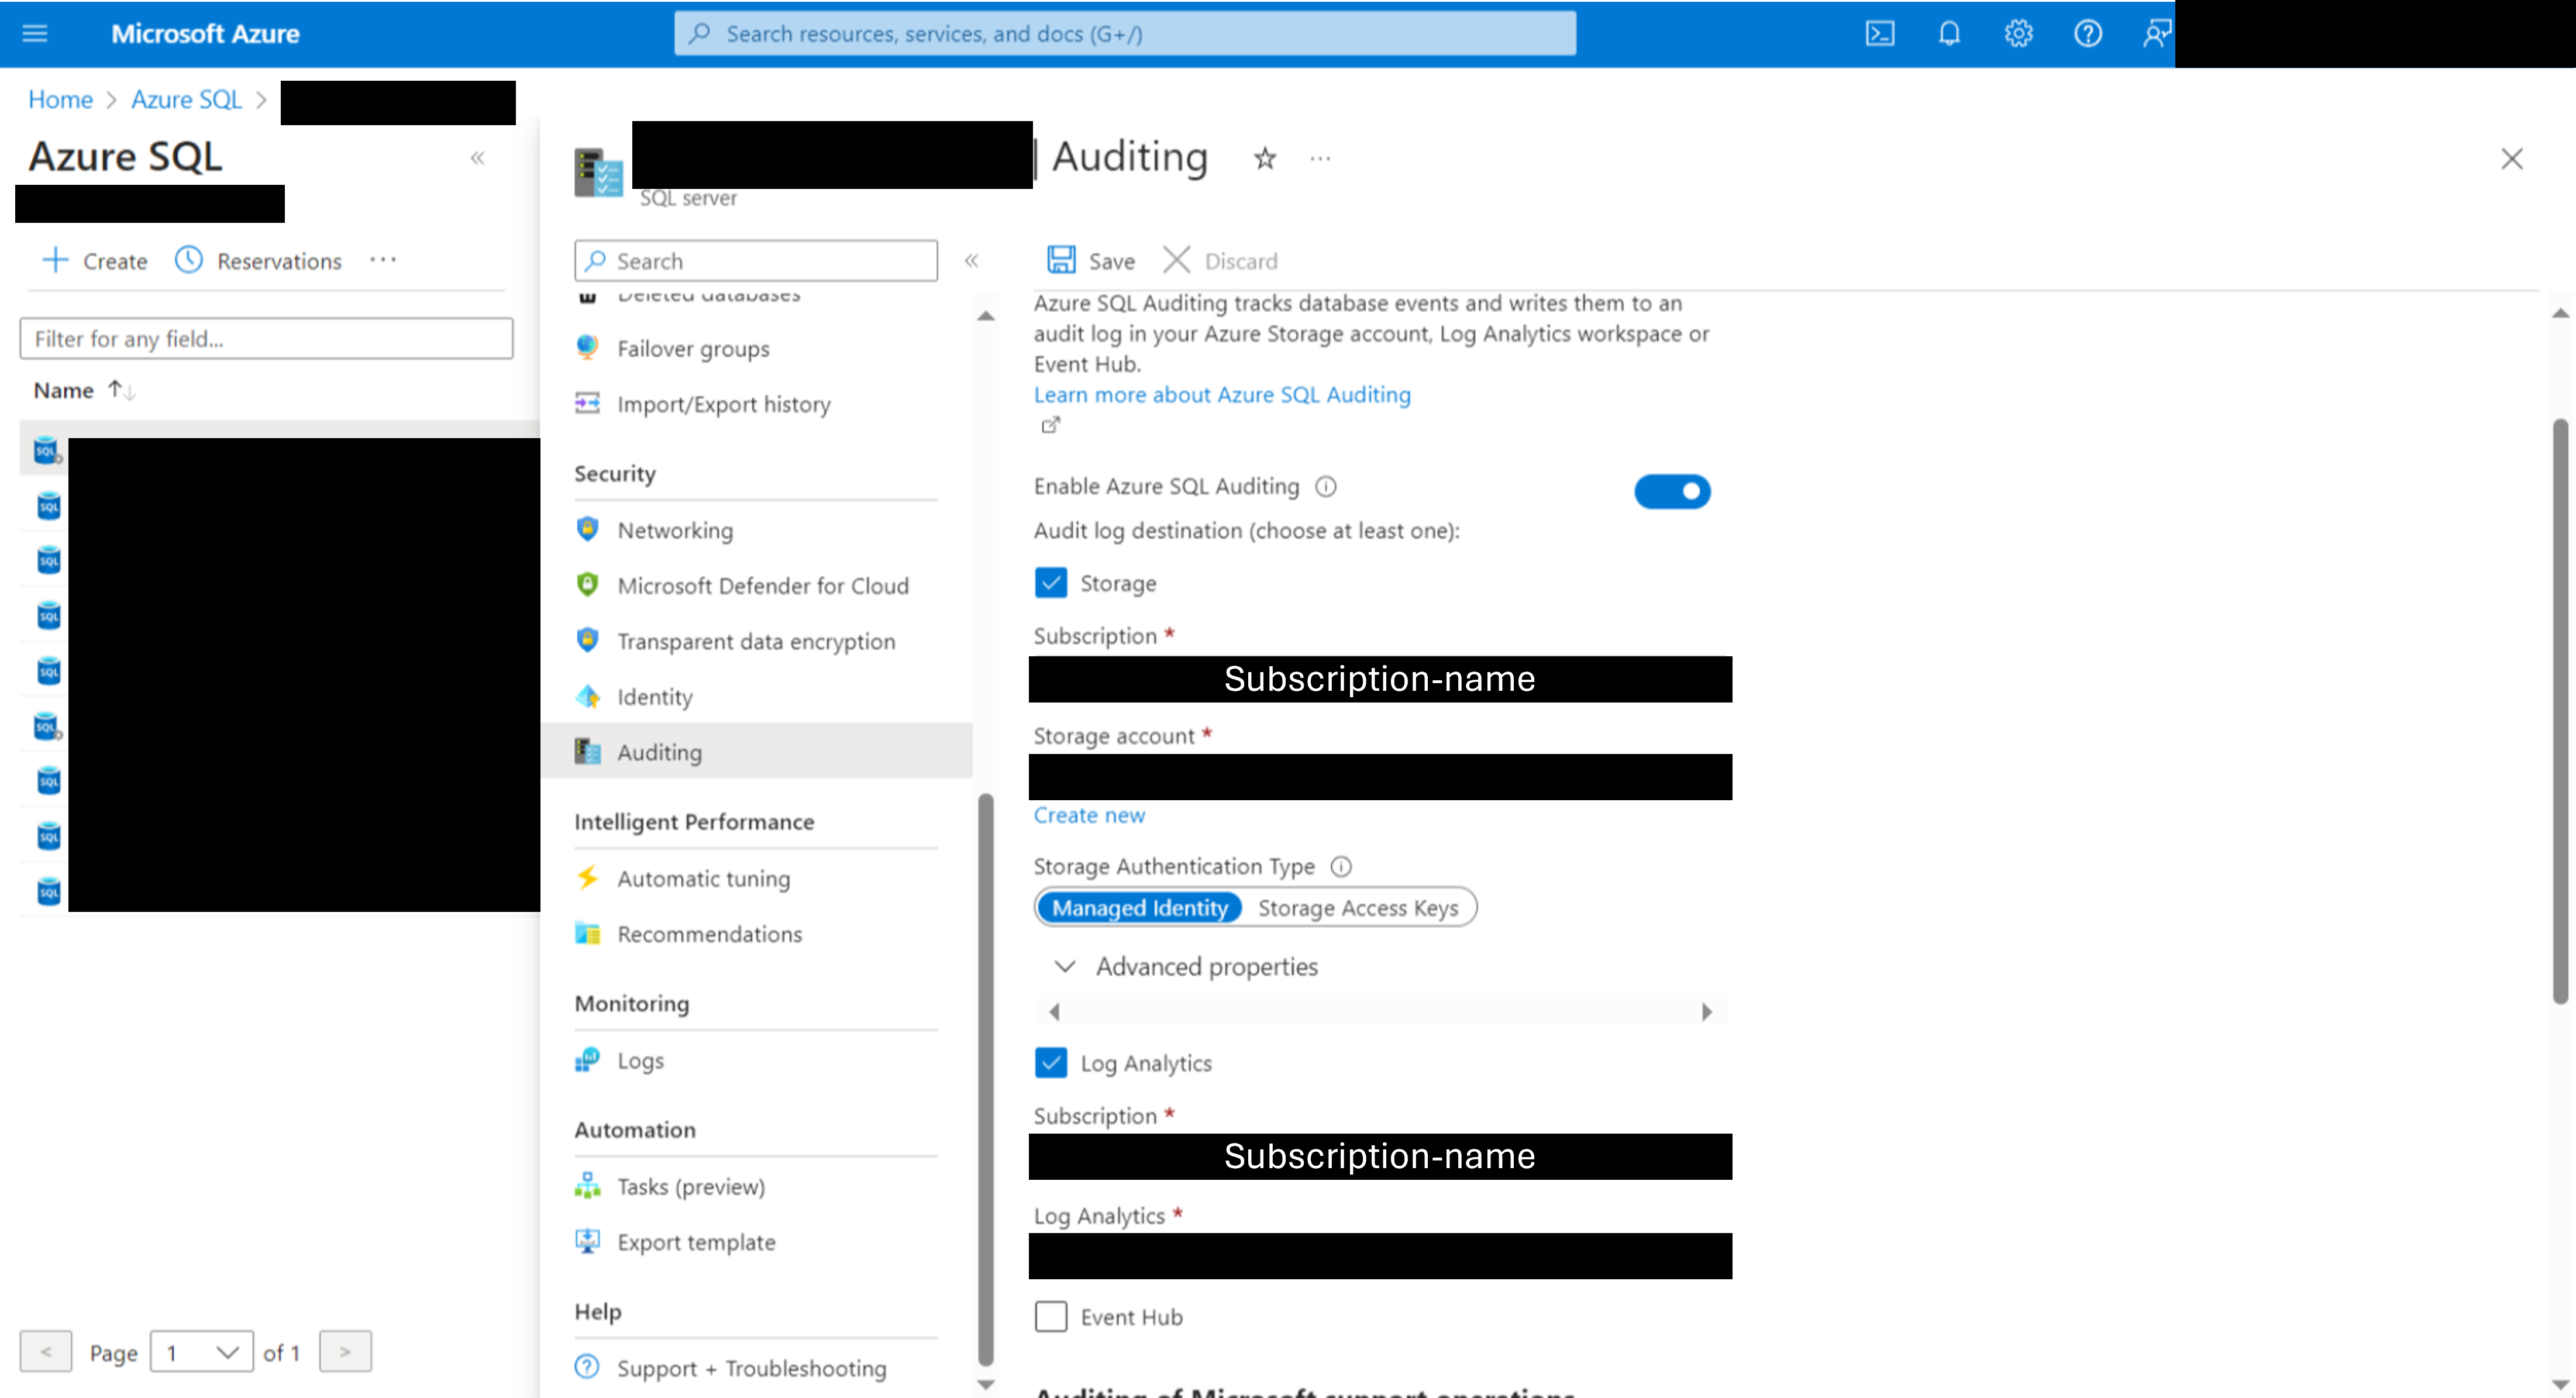This screenshot has width=2576, height=1398.
Task: Open the Storage account dropdown
Action: click(1380, 777)
